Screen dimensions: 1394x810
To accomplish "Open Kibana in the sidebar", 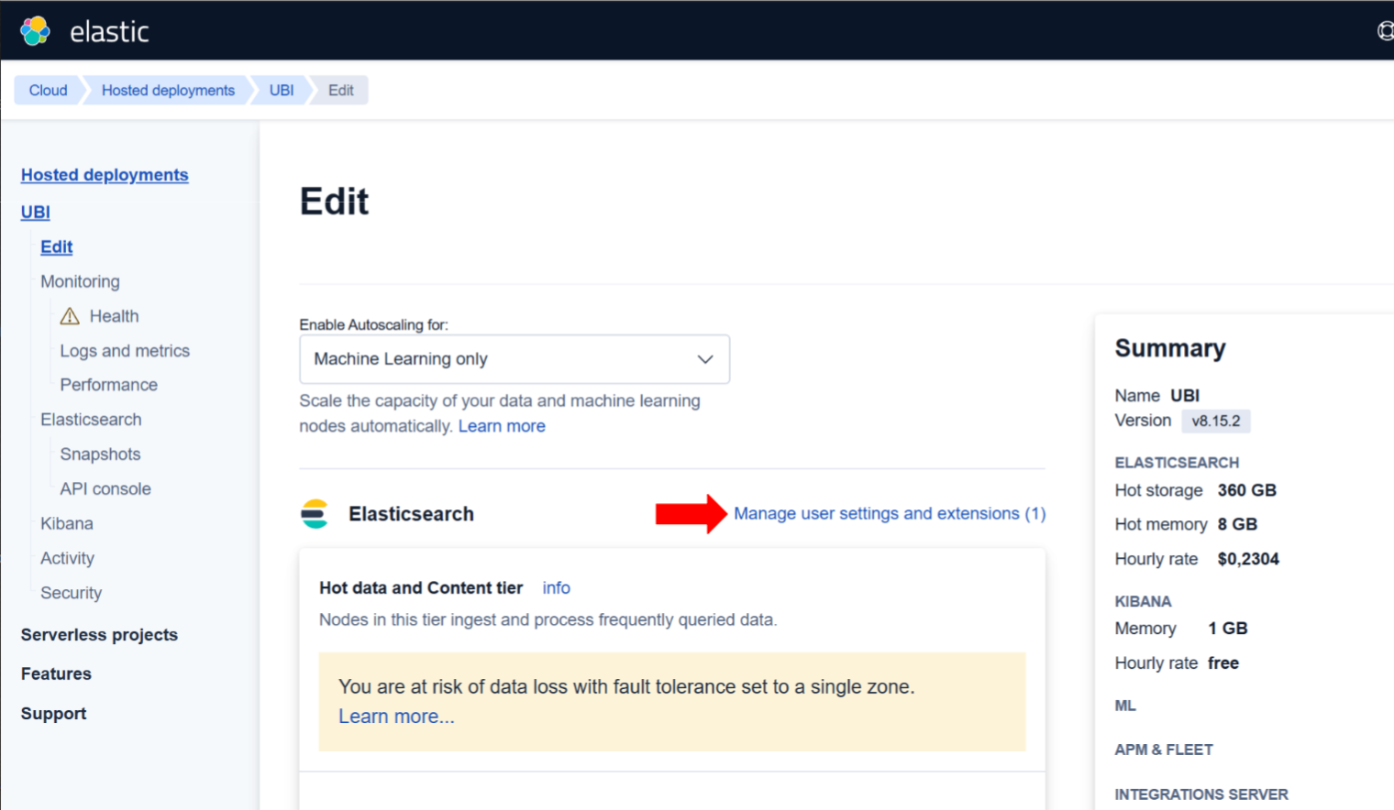I will tap(67, 523).
